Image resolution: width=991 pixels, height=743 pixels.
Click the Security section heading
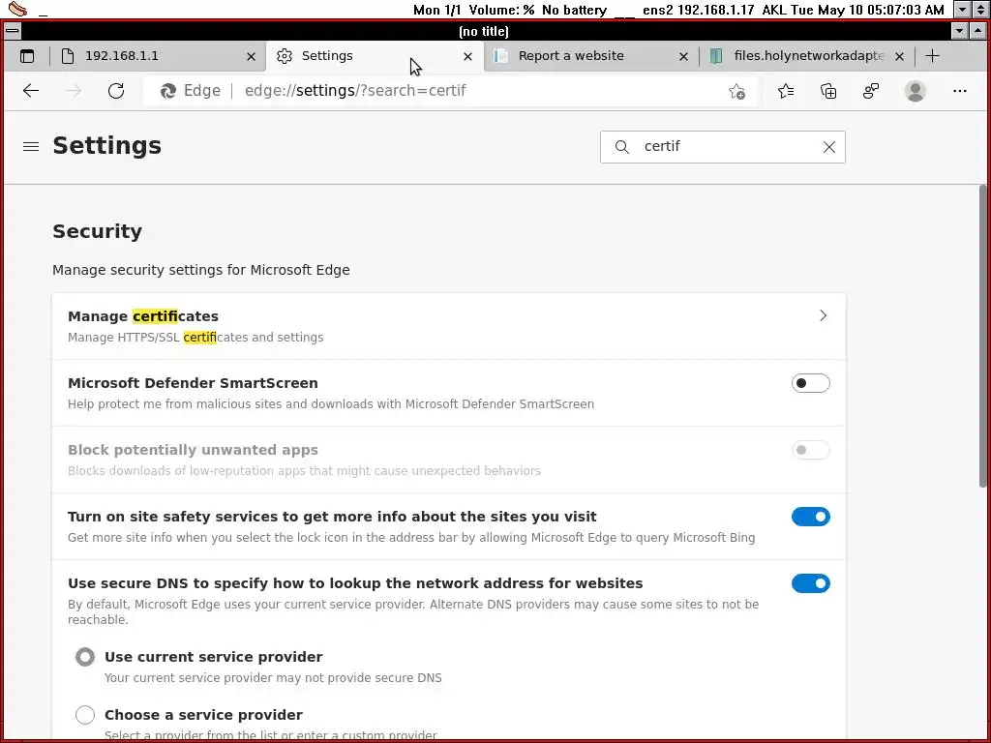98,231
